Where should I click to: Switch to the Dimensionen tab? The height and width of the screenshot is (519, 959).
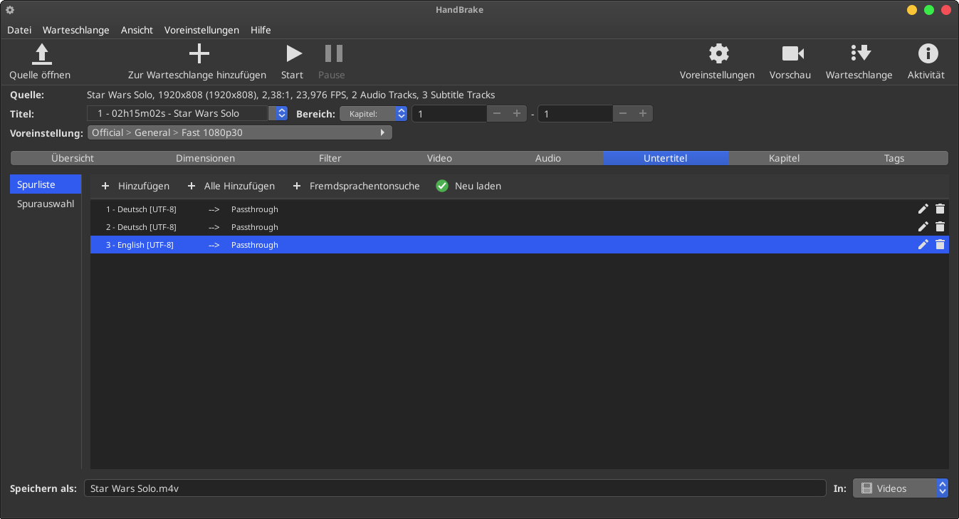(x=205, y=158)
